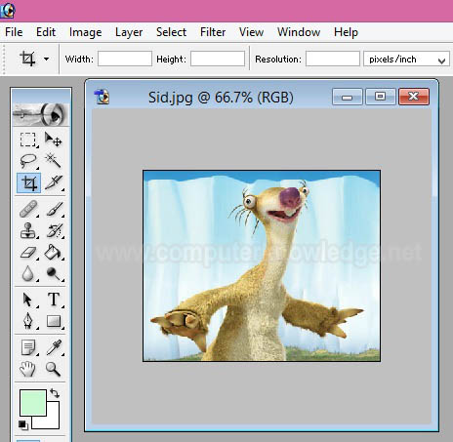Select the Slice tool
453x442 pixels.
click(54, 183)
